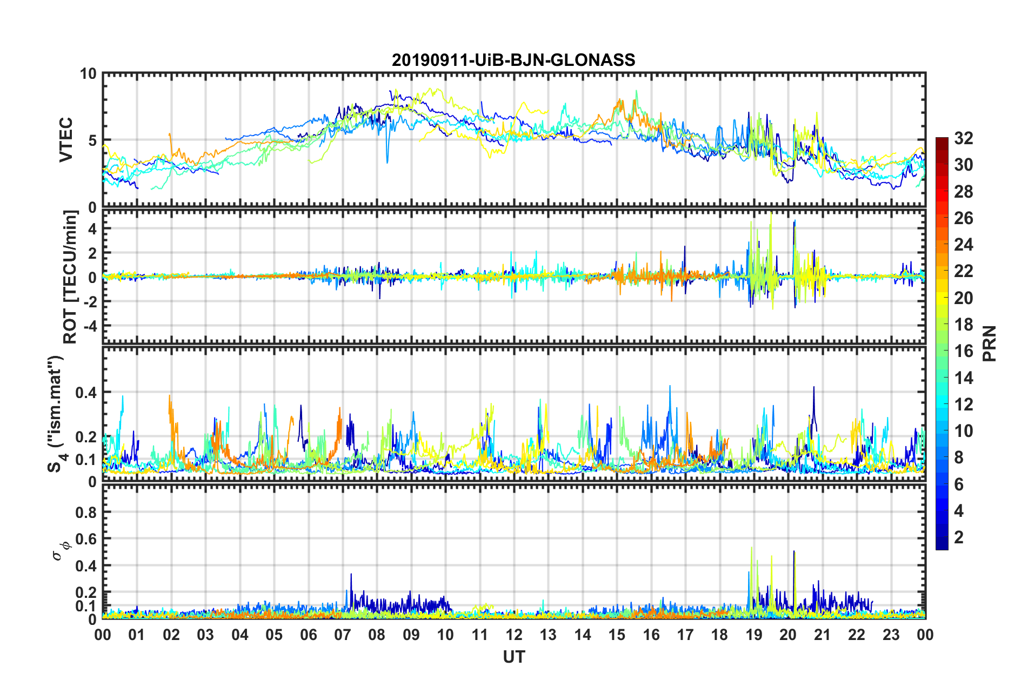Click inside the sigma-phi plot panel
Screen dimensions: 1028x687
coord(514,551)
